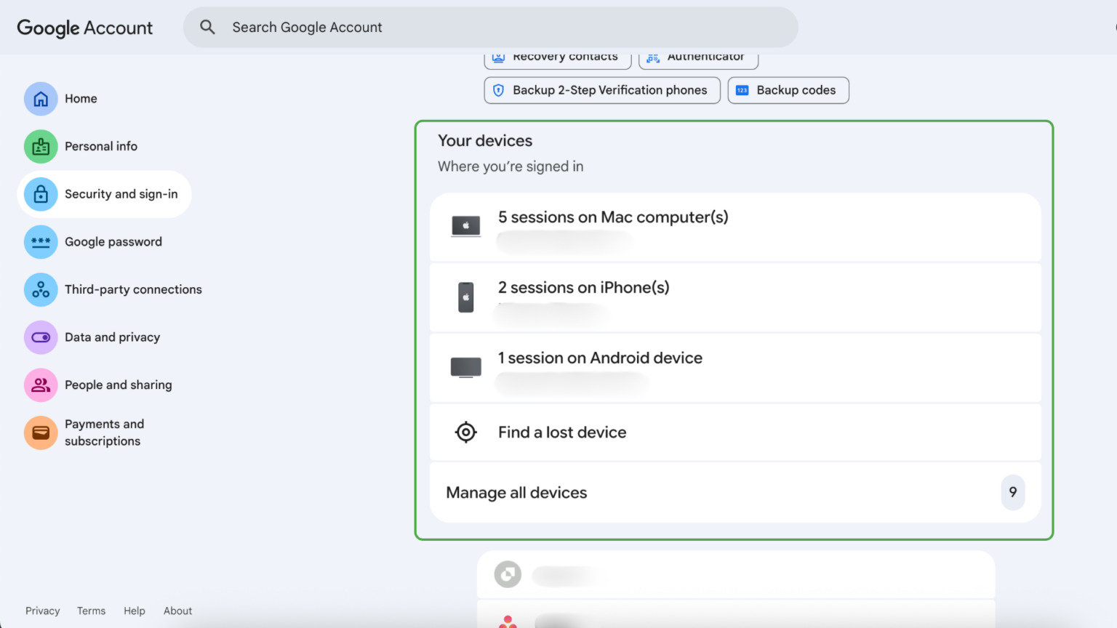The width and height of the screenshot is (1117, 628).
Task: Click the Personal info badge icon
Action: click(41, 147)
